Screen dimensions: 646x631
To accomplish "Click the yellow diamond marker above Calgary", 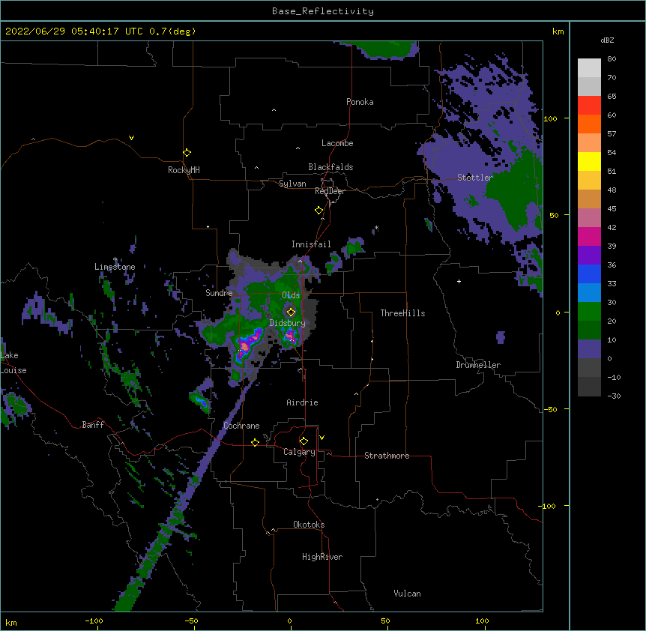I will [304, 441].
